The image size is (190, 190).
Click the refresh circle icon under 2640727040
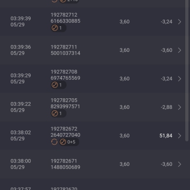click(54, 142)
